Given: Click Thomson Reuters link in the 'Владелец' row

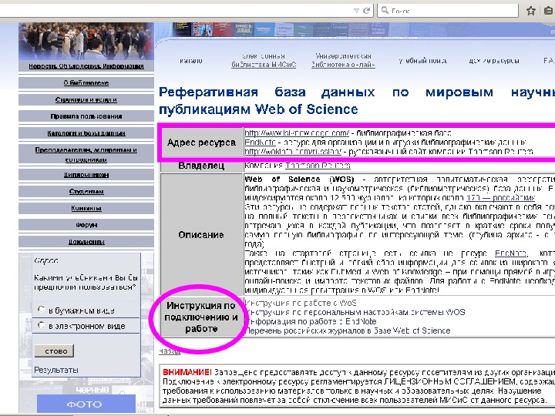Looking at the screenshot, I should click(x=318, y=165).
